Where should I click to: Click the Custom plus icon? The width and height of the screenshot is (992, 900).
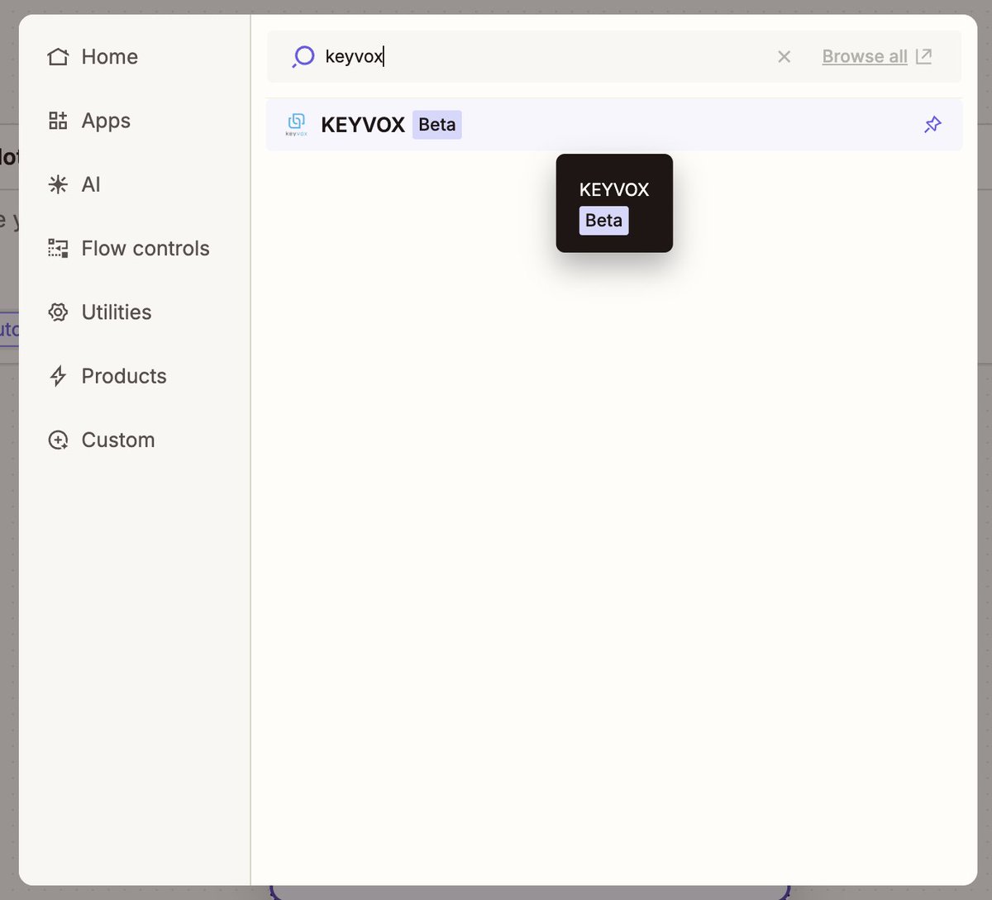[58, 440]
